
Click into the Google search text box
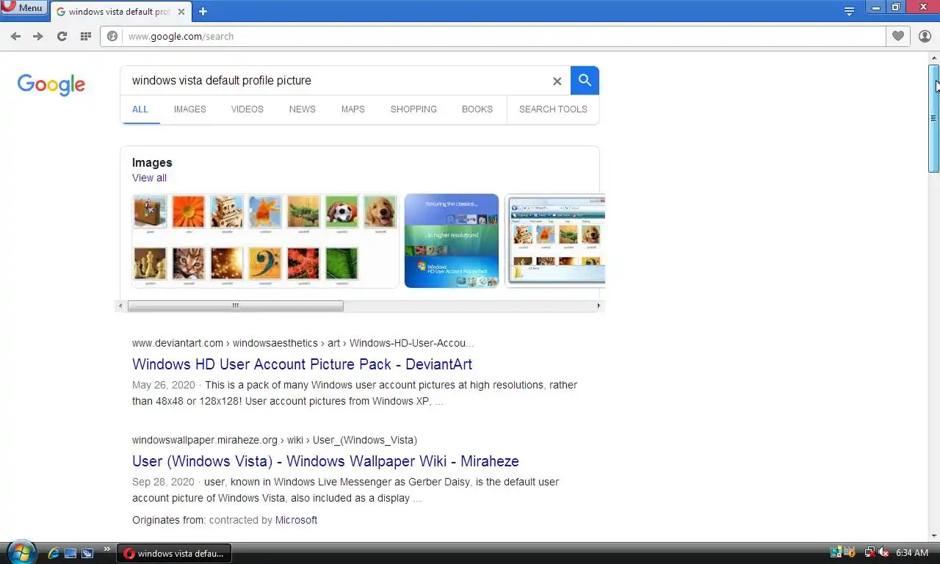point(338,81)
